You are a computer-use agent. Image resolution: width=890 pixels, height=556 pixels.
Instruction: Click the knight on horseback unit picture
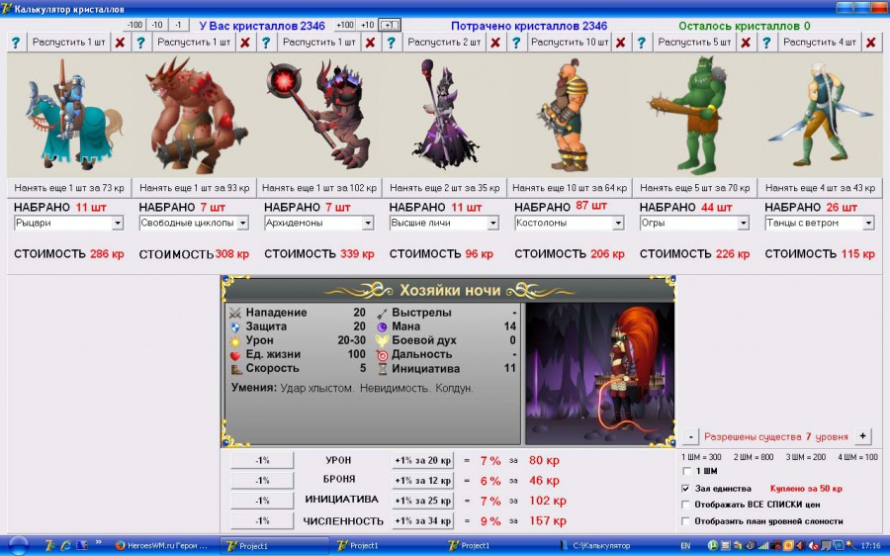(69, 116)
